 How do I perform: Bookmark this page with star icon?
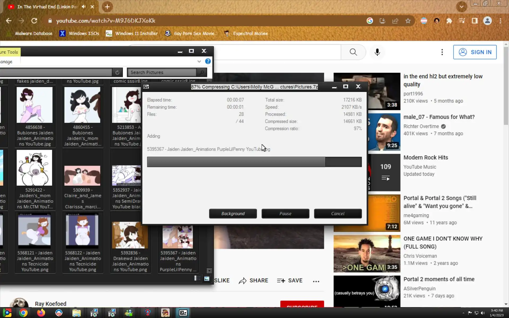point(408,21)
